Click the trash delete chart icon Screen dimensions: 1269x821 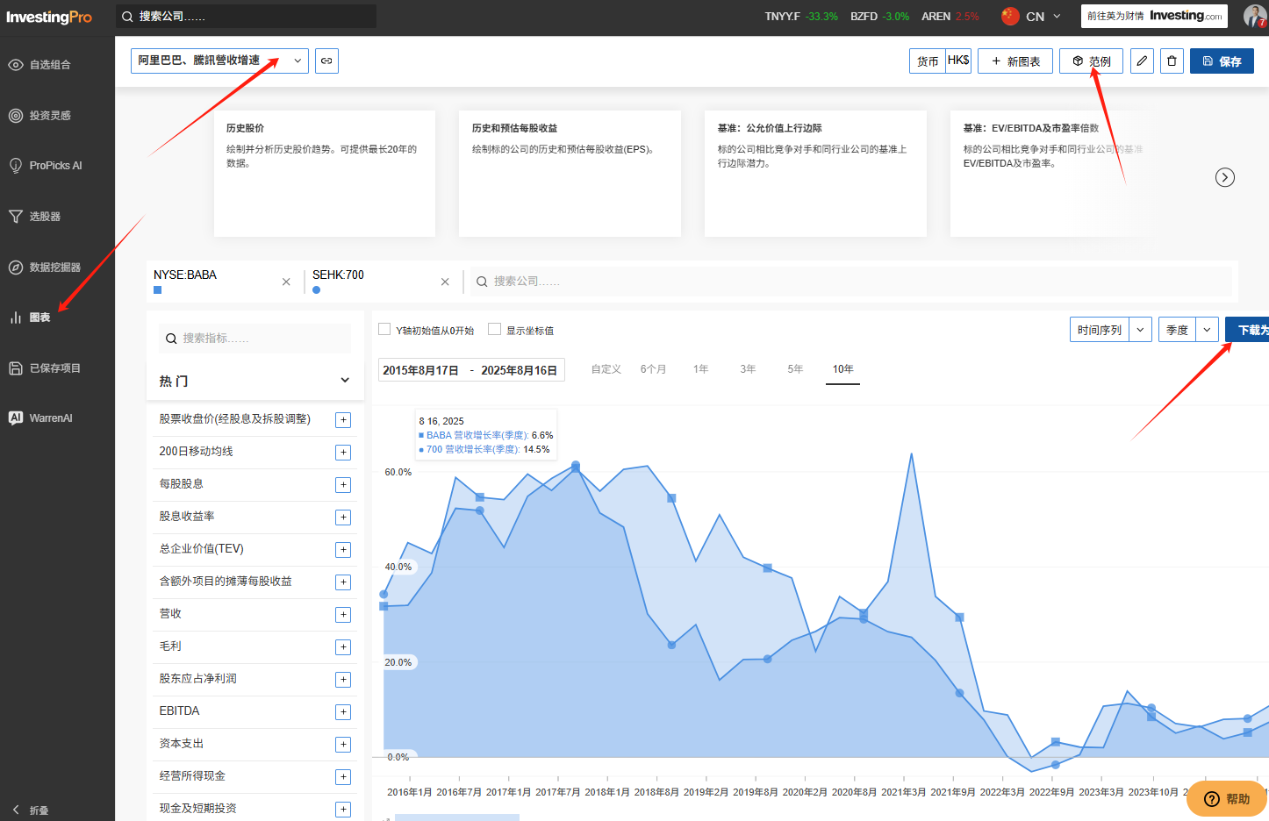click(x=1172, y=61)
